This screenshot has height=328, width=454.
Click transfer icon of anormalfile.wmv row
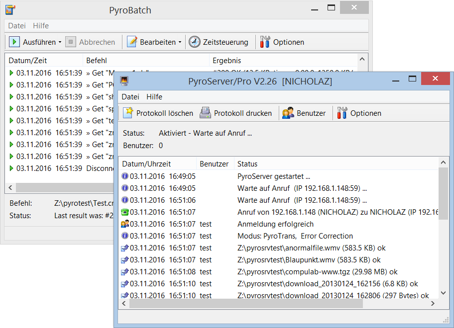125,248
